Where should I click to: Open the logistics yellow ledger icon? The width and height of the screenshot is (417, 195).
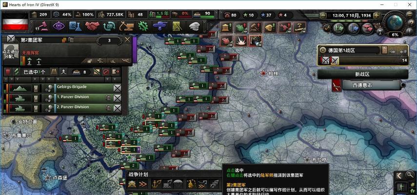[x=177, y=26]
